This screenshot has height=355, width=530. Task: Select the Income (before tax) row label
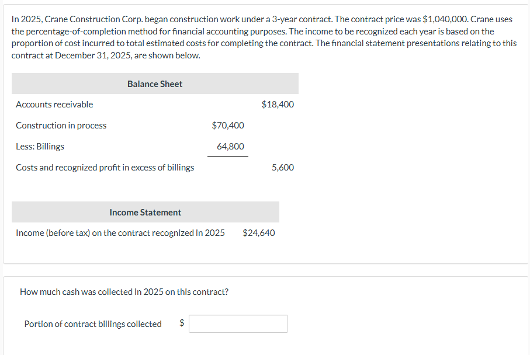[x=120, y=233]
